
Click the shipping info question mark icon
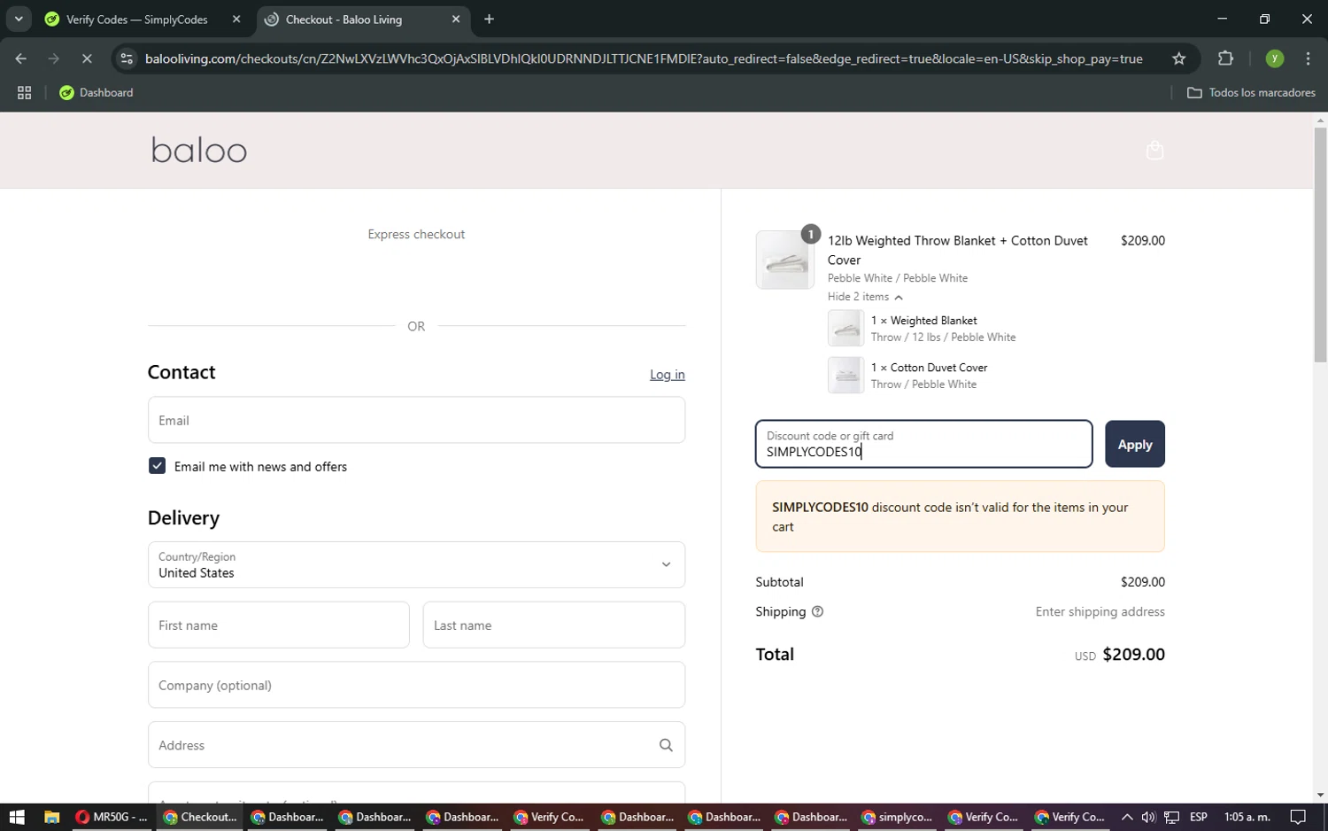(817, 611)
